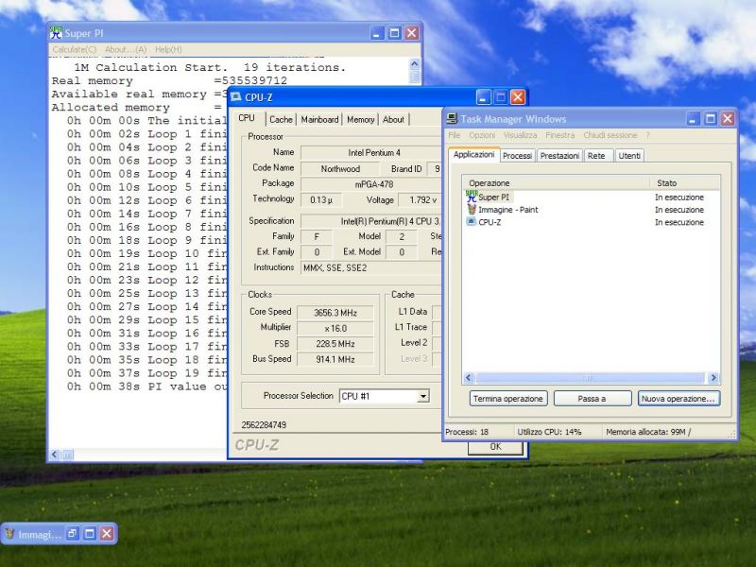Image resolution: width=756 pixels, height=567 pixels.
Task: Switch to the Applicazioni tab
Action: coord(474,154)
